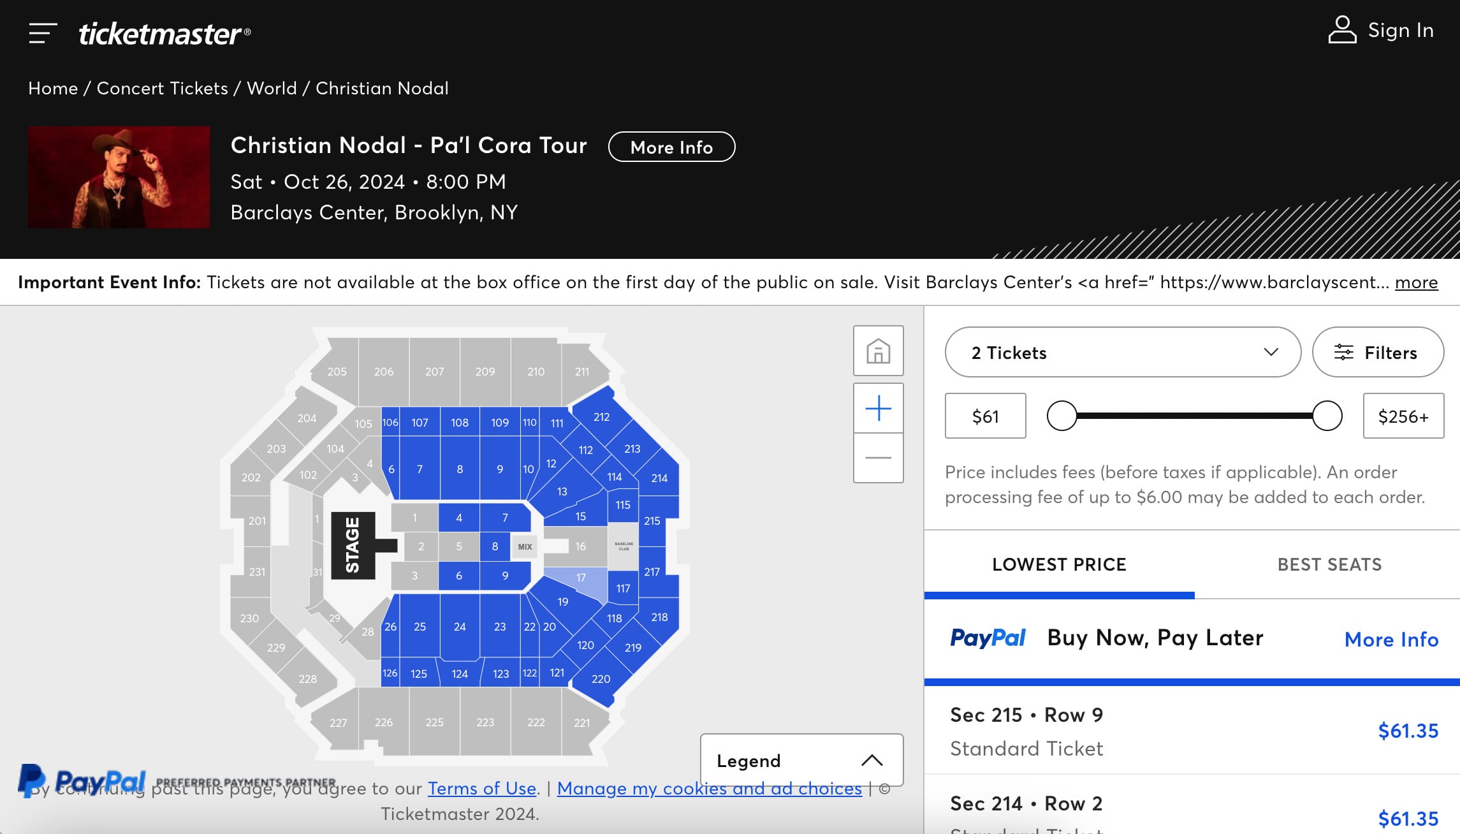
Task: Open the hamburger navigation menu
Action: pyautogui.click(x=43, y=33)
